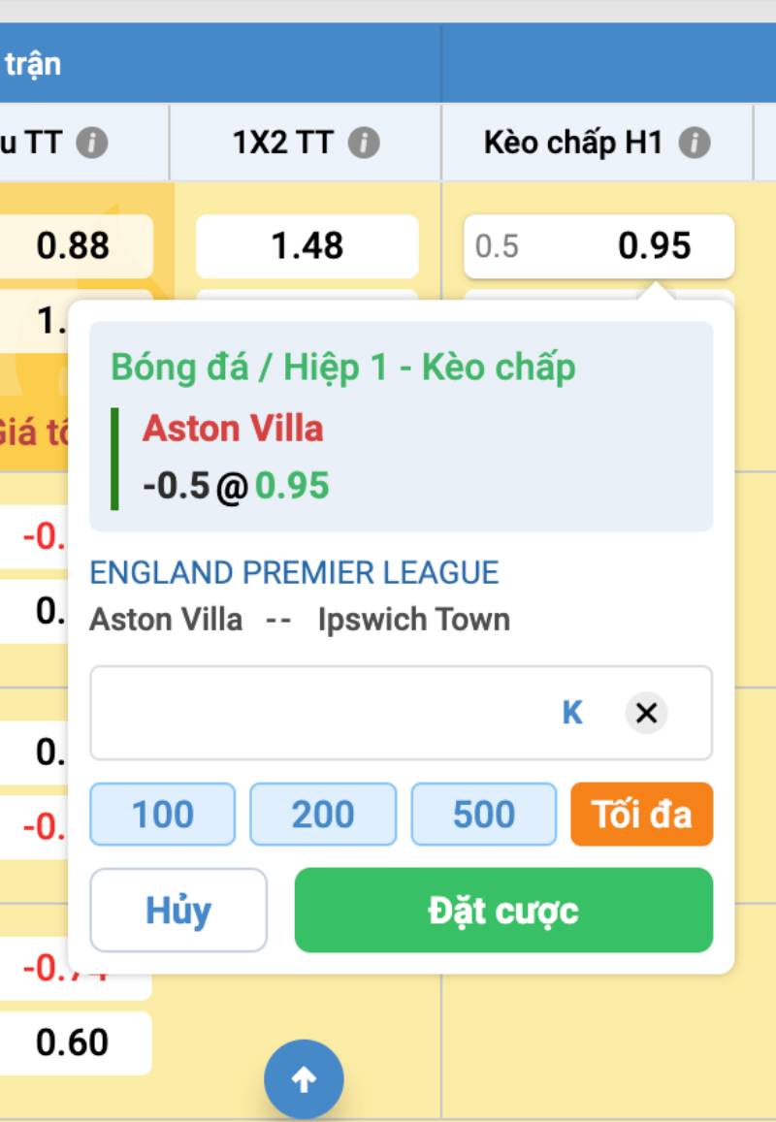Viewport: 776px width, 1122px height.
Task: Cancel the bet with Hủy
Action: point(178,911)
